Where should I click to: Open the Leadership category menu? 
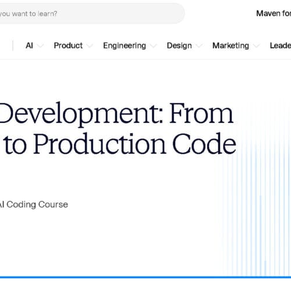click(281, 45)
